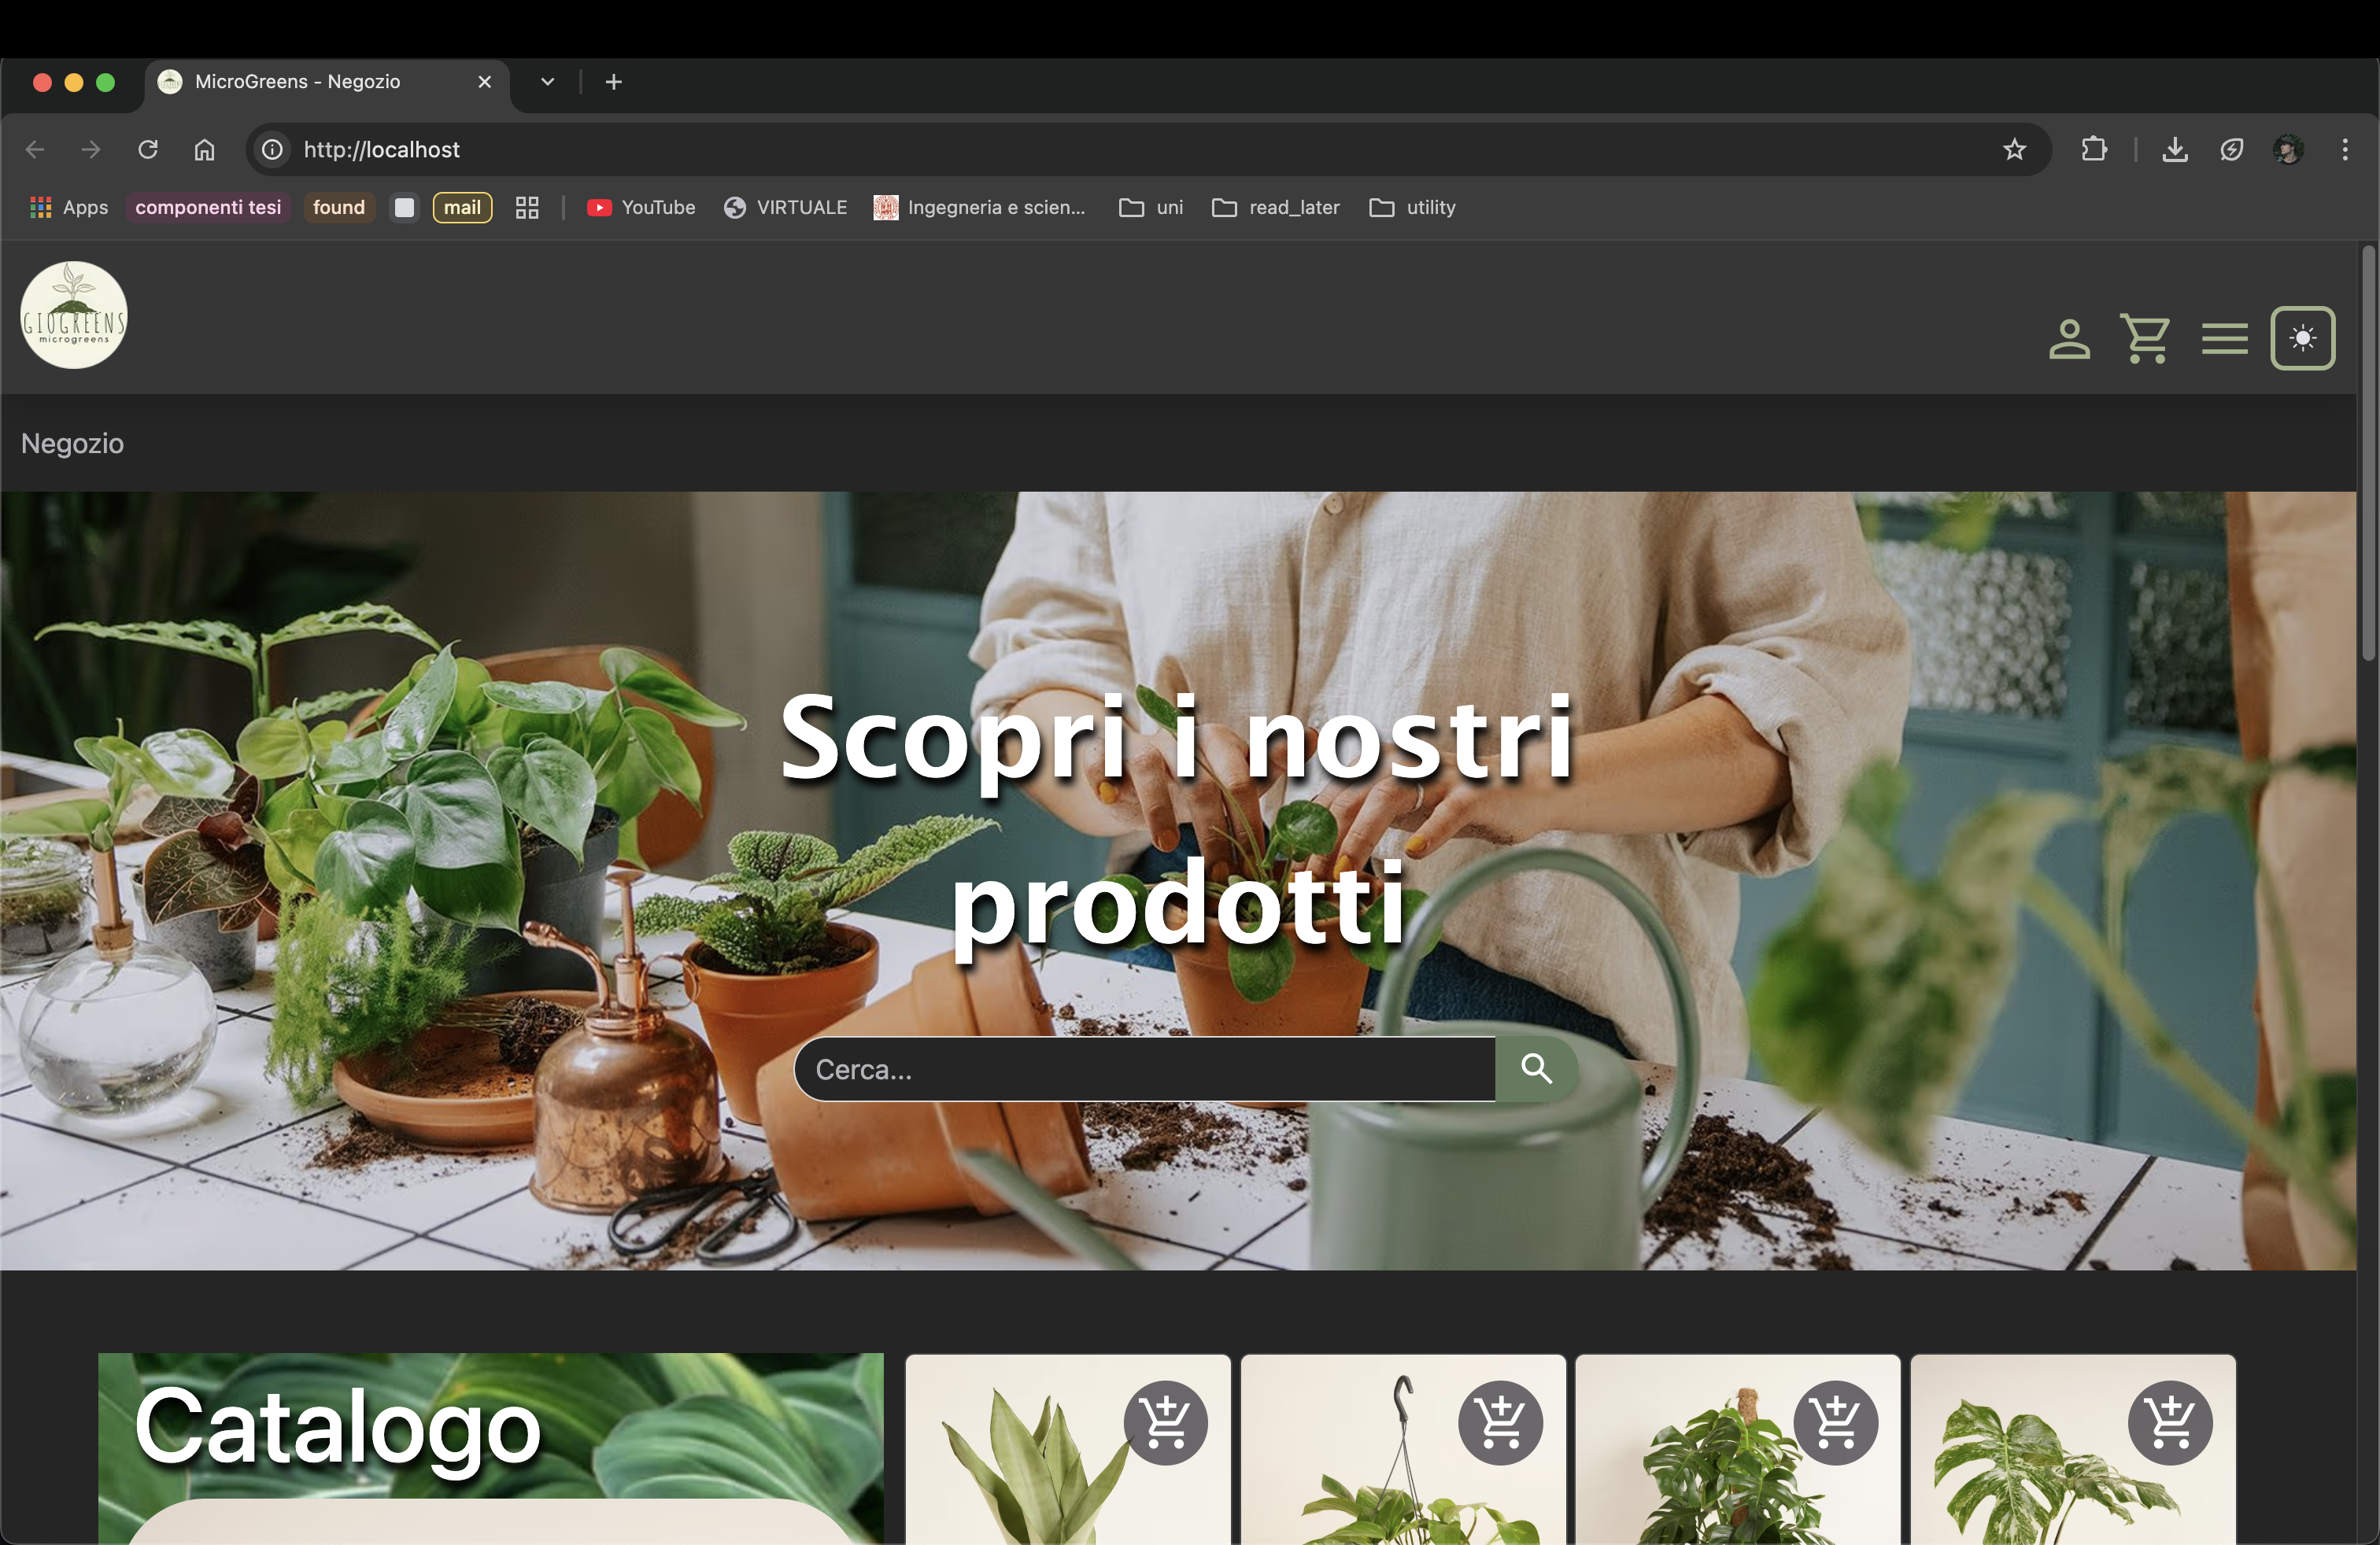Open the user account profile icon
Viewport: 2380px width, 1545px height.
[x=2069, y=339]
